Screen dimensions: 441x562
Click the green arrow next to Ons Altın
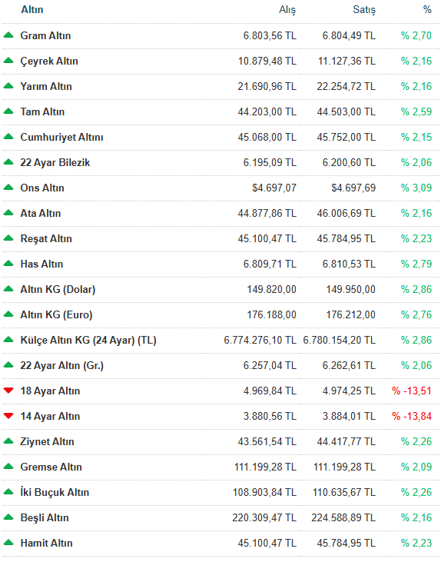tap(8, 188)
